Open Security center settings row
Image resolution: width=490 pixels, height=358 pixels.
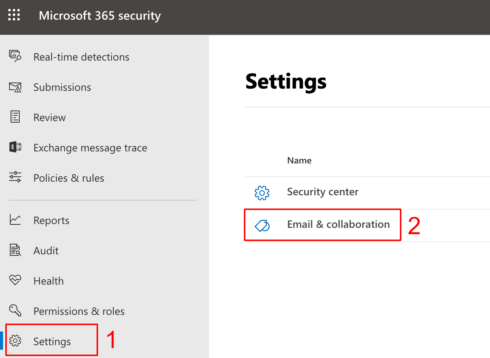click(x=367, y=193)
